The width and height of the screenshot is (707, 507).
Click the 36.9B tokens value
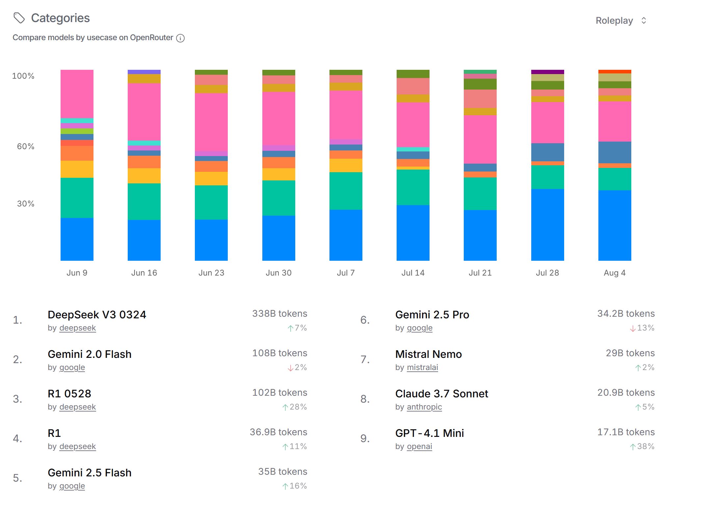pyautogui.click(x=278, y=432)
